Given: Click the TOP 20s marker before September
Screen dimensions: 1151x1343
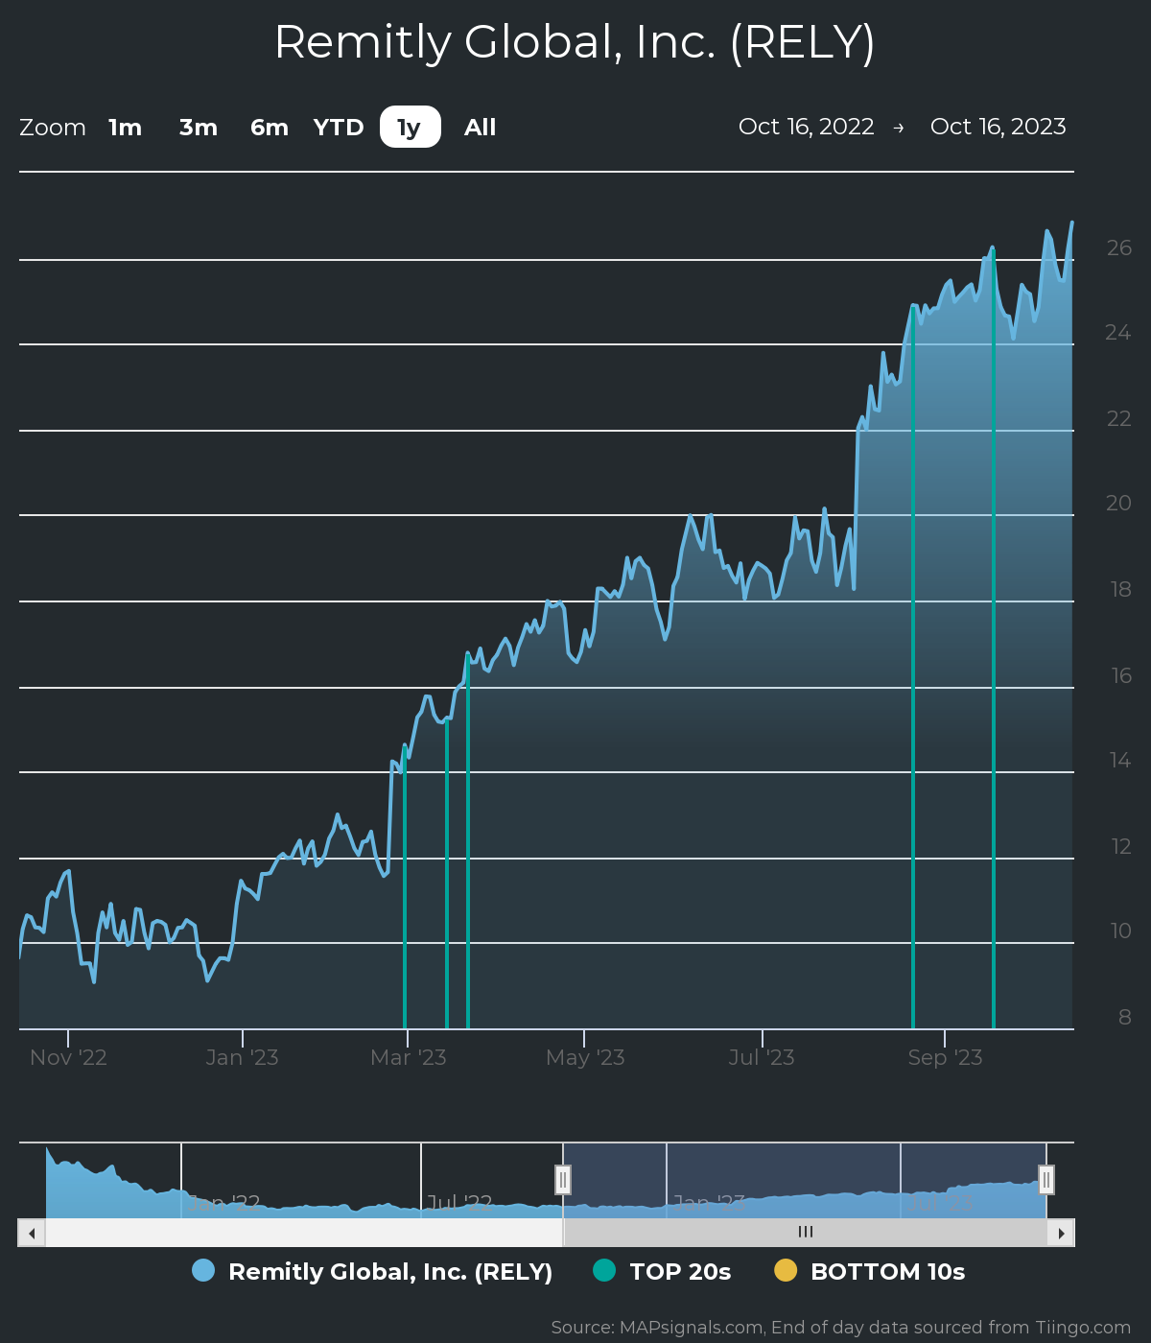Looking at the screenshot, I should (x=913, y=667).
